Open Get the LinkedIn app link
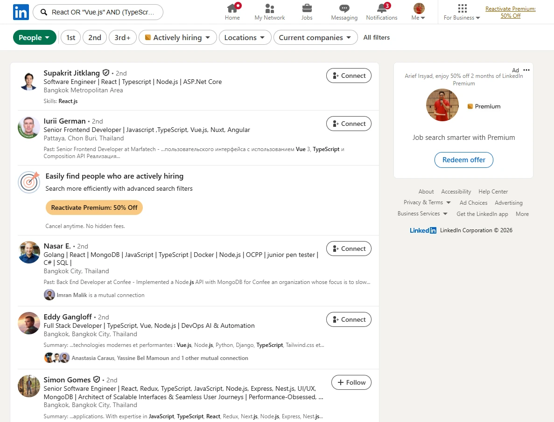554x422 pixels. tap(482, 214)
